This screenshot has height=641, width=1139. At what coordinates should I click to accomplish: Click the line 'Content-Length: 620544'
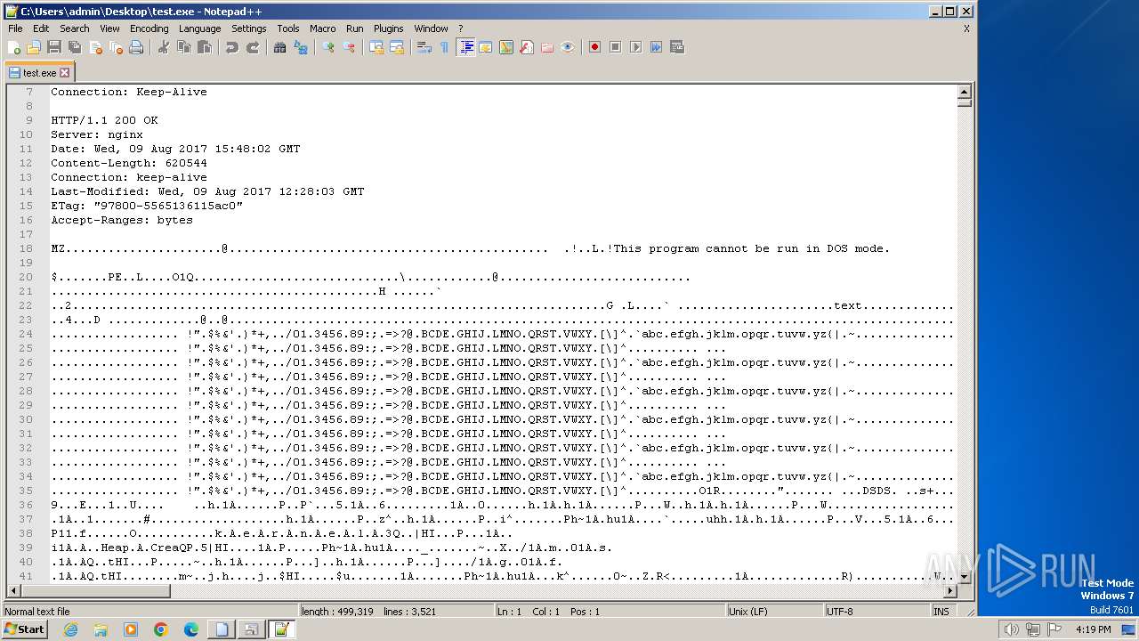pyautogui.click(x=129, y=163)
